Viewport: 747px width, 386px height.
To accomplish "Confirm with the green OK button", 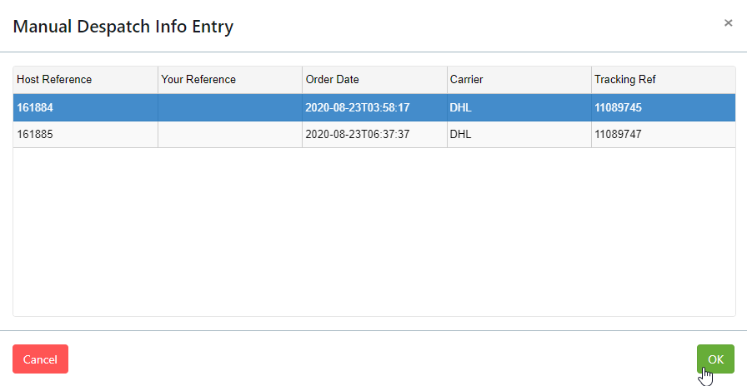I will (x=715, y=359).
